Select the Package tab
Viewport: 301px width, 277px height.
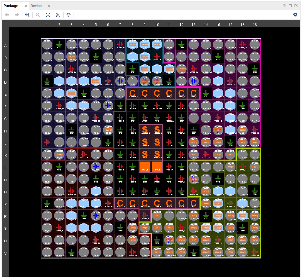(11, 6)
